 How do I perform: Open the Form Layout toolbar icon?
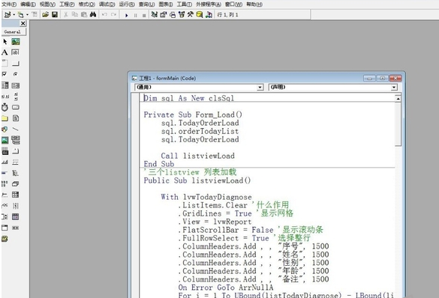(173, 15)
